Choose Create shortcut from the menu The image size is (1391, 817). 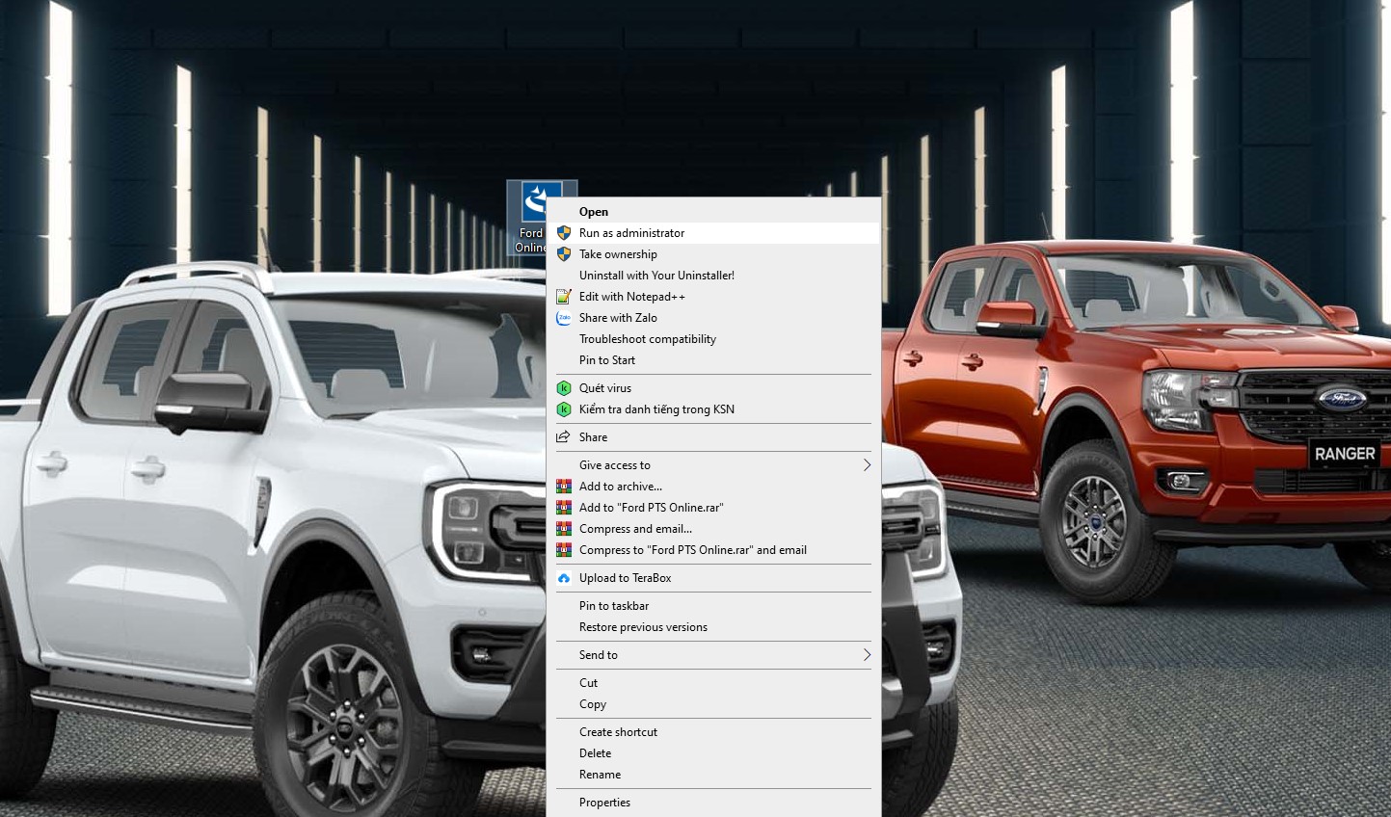[x=618, y=732]
